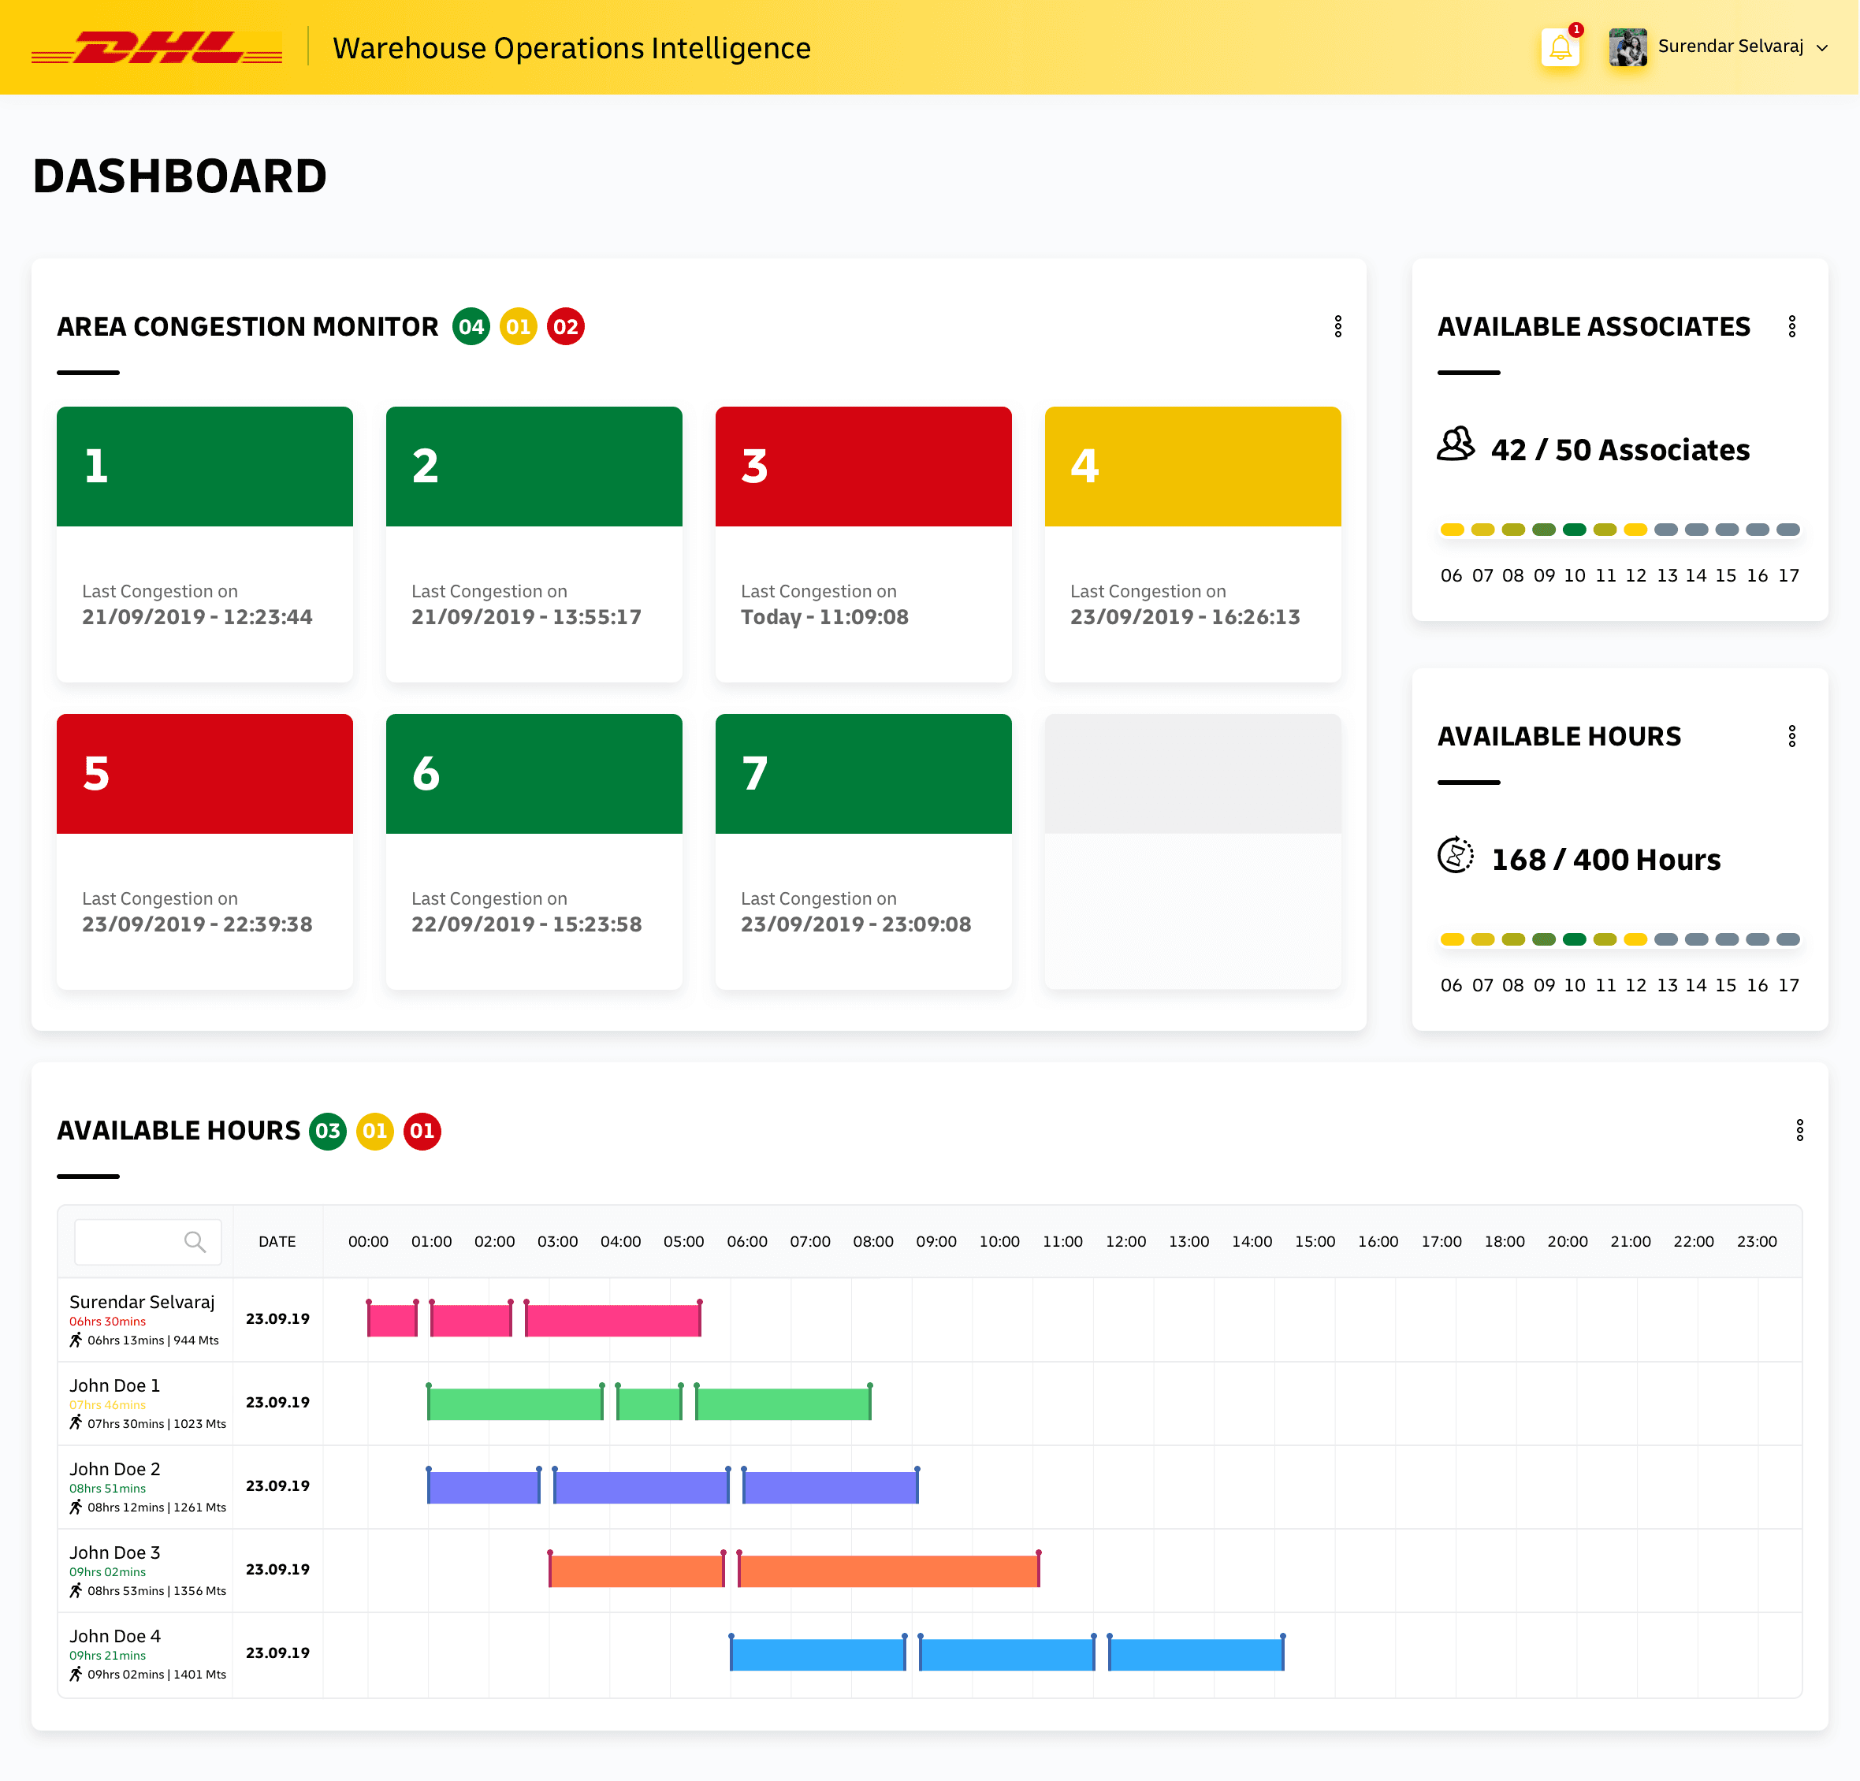Click the available hours clock icon
1860x1781 pixels.
(x=1456, y=855)
